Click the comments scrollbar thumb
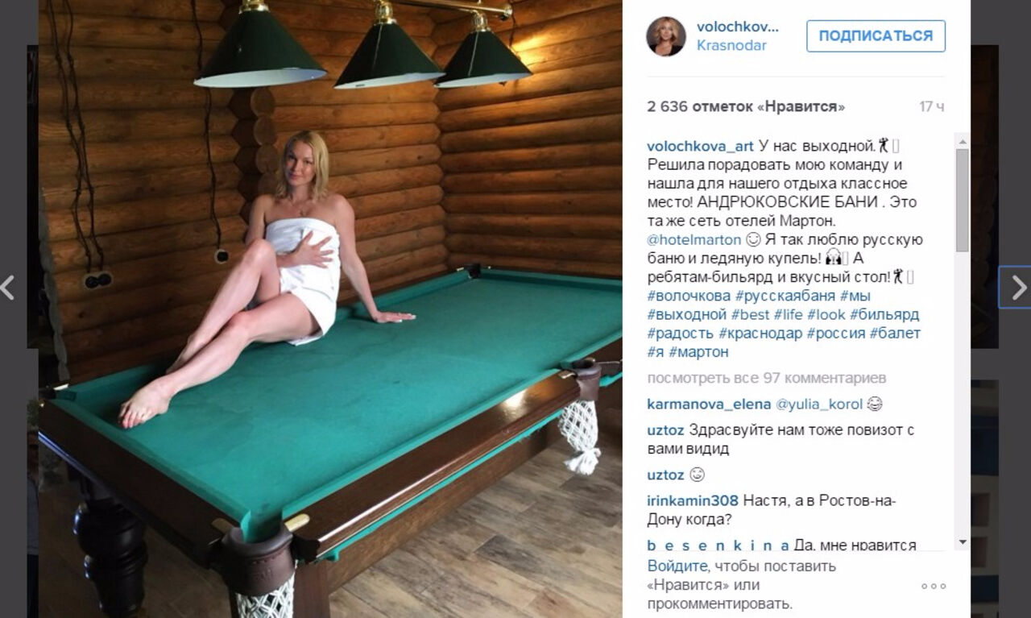This screenshot has width=1031, height=618. click(962, 201)
